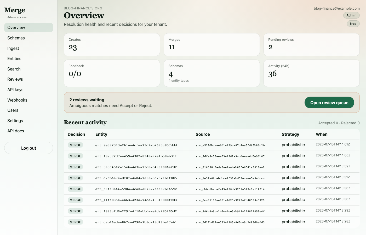Select the Merges stat card

click(x=212, y=45)
